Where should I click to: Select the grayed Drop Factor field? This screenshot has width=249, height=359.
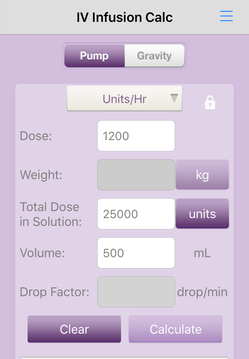tap(136, 292)
